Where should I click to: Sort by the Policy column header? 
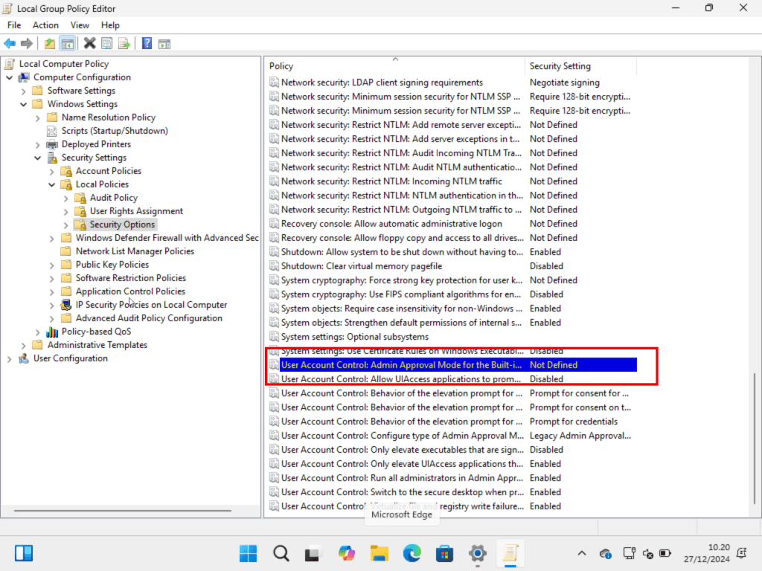pos(394,66)
